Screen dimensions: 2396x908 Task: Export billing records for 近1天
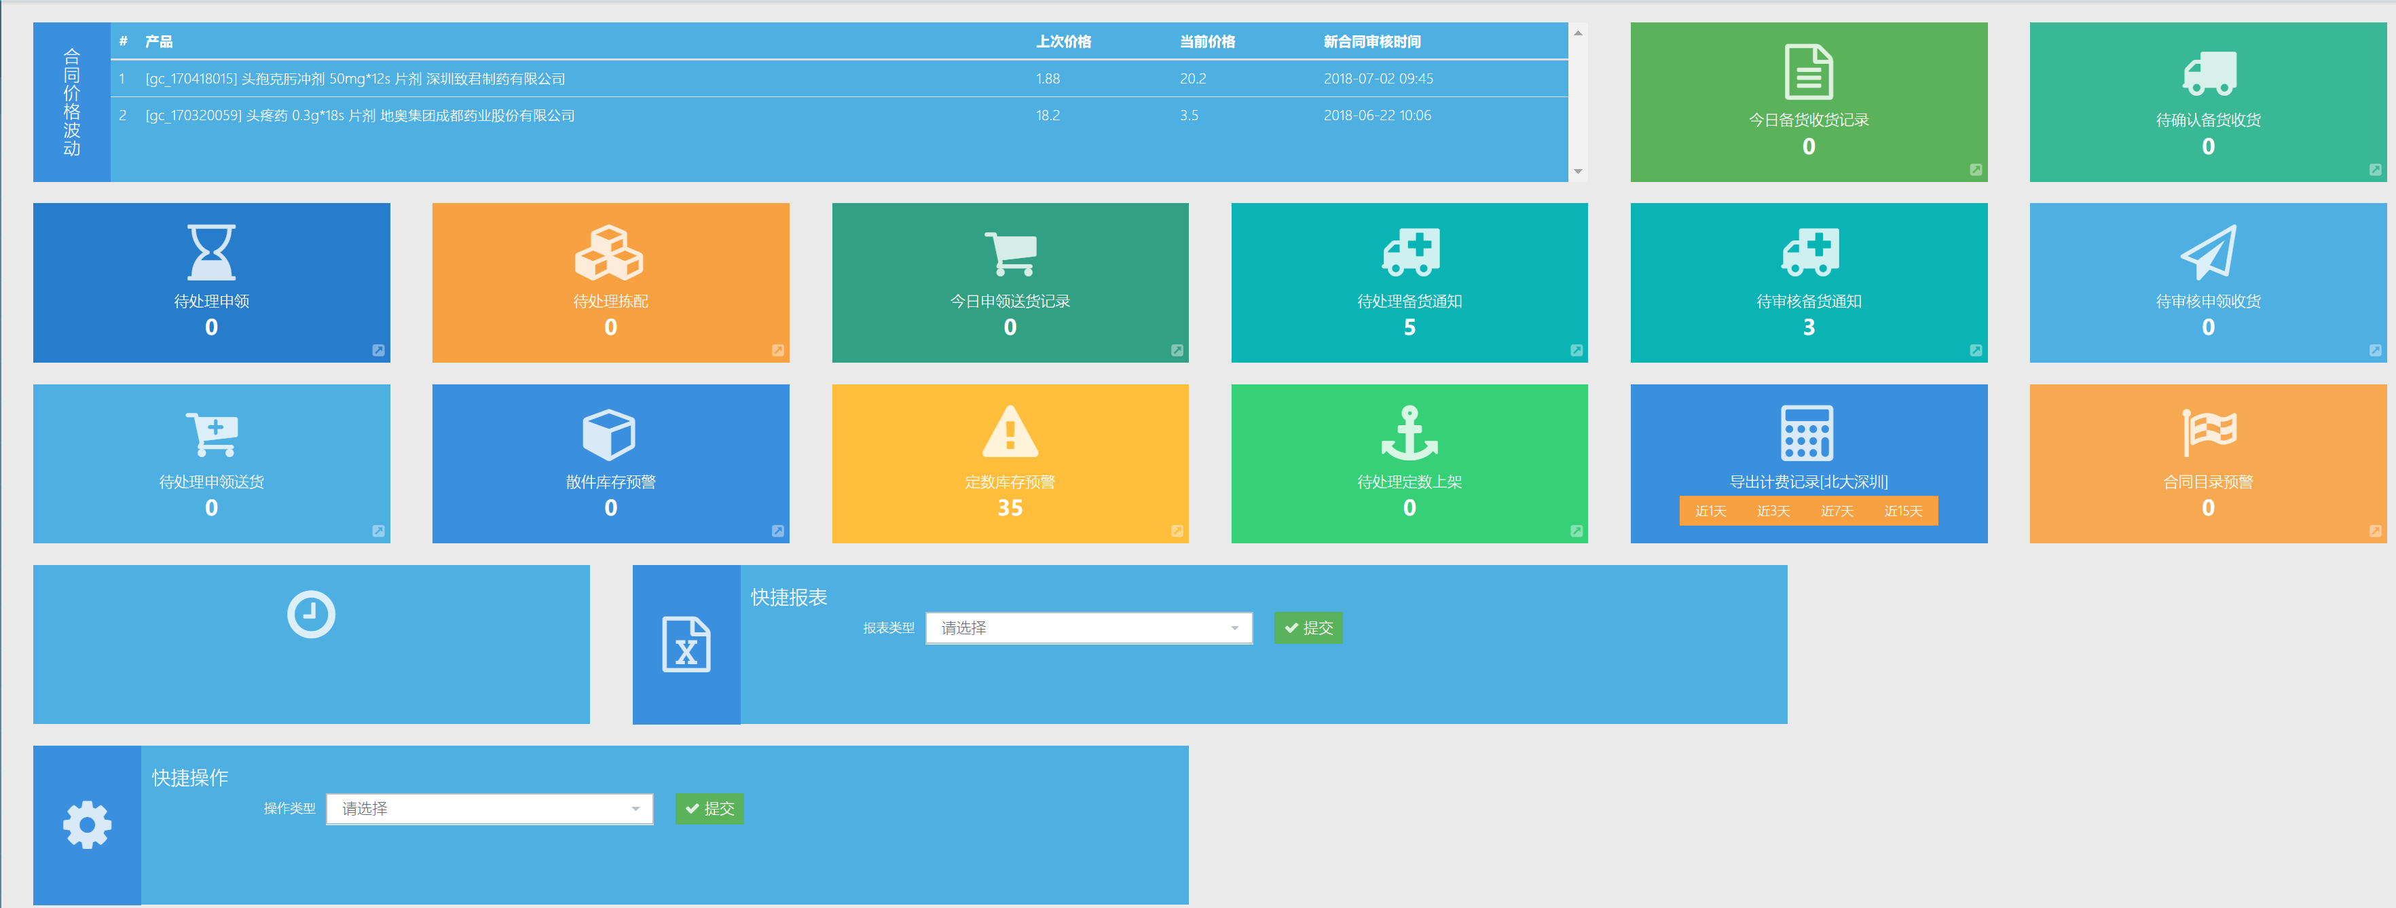coord(1710,511)
